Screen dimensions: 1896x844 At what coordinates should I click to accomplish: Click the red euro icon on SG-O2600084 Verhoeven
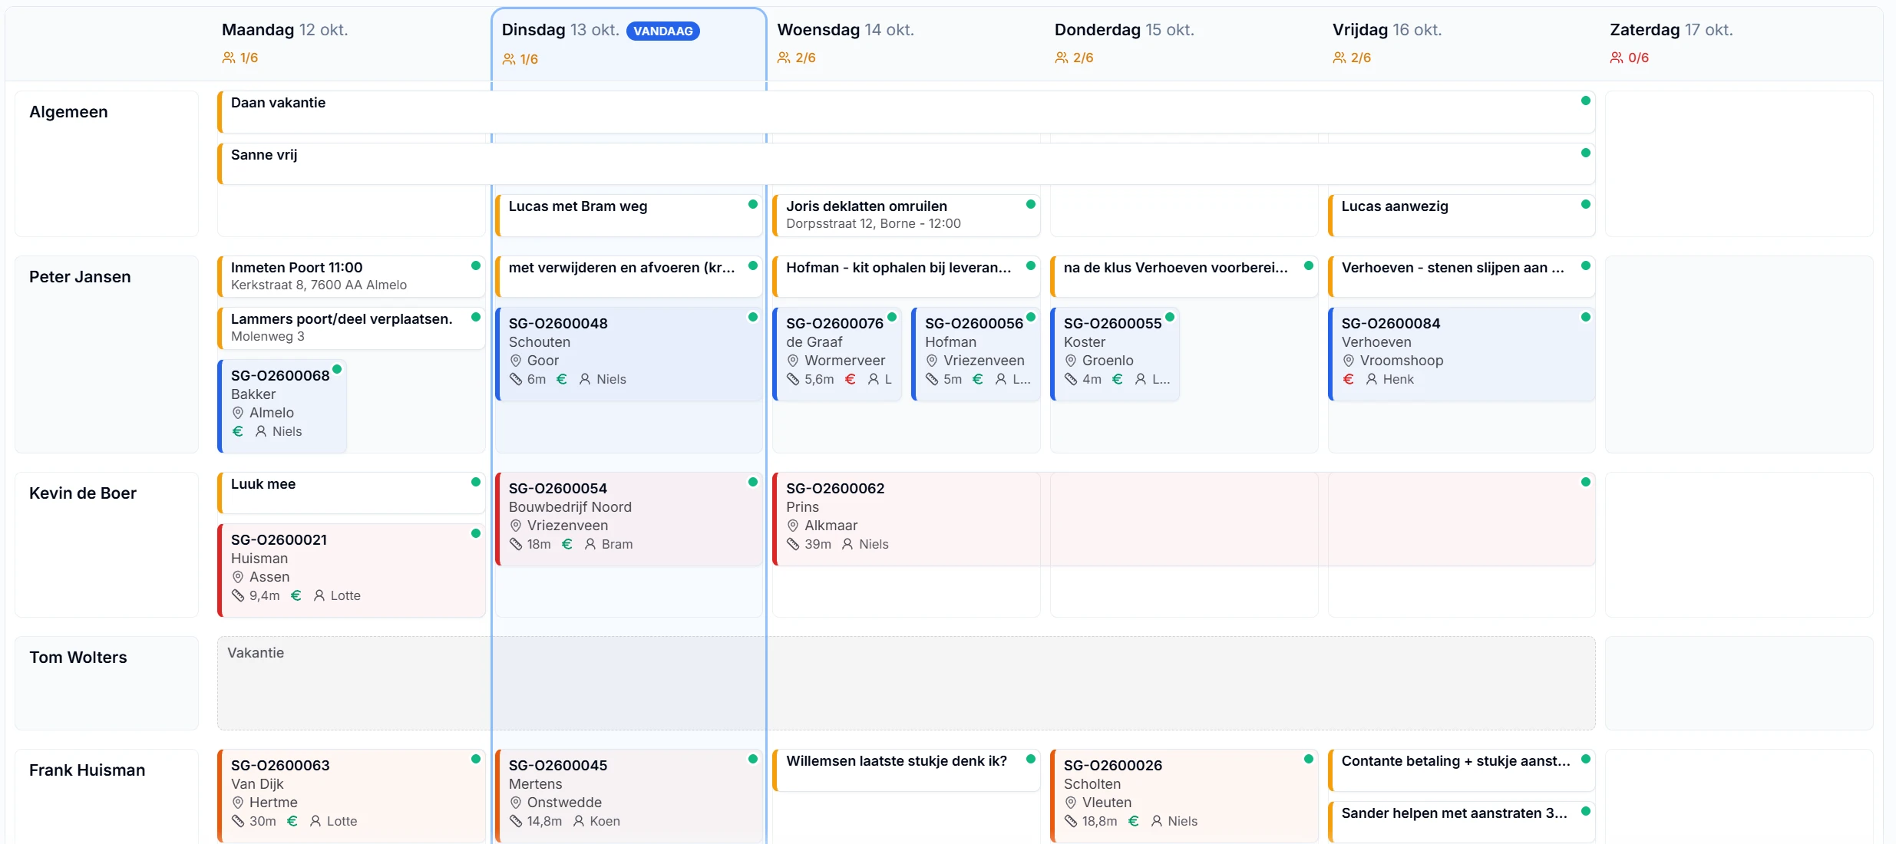tap(1349, 379)
